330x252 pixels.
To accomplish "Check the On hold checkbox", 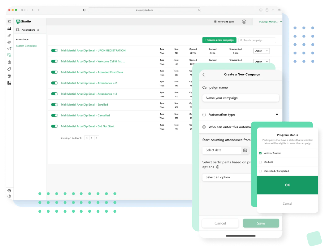I will (x=260, y=162).
